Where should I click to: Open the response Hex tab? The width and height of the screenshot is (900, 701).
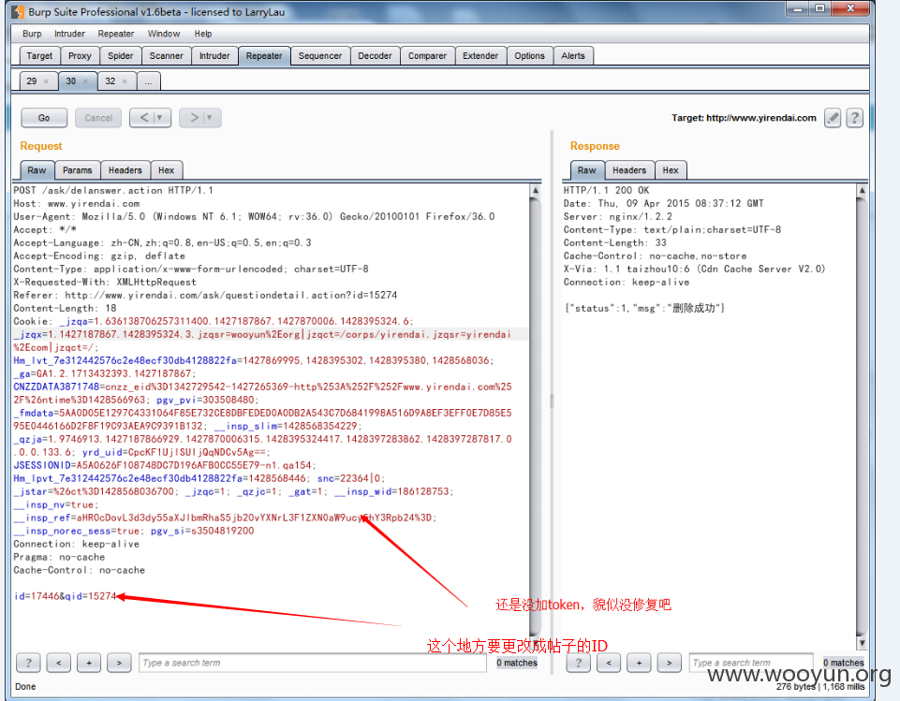[x=671, y=170]
